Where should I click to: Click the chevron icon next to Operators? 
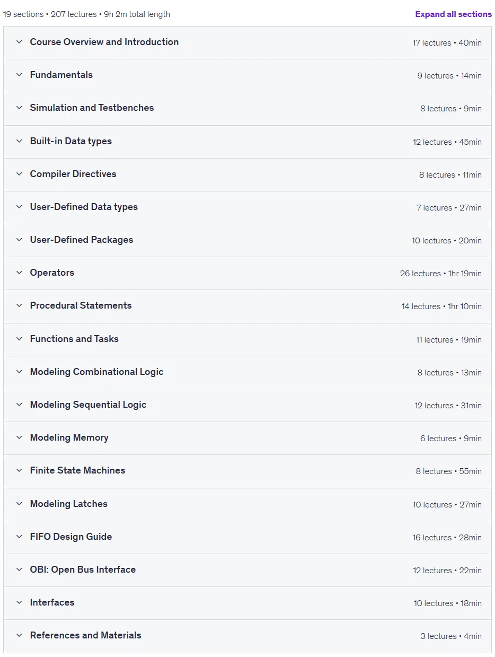coord(19,273)
